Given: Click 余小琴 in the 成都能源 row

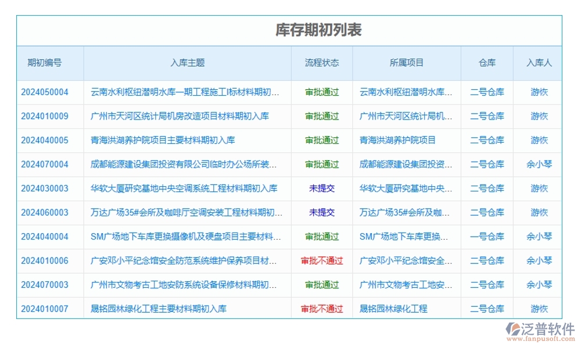Looking at the screenshot, I should pyautogui.click(x=537, y=164).
